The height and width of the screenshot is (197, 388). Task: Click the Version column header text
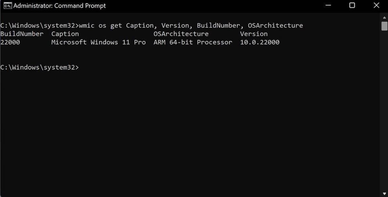pyautogui.click(x=254, y=34)
